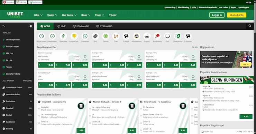Open the Topp 50 button on banner
Screen dimensions: 256x134
pyautogui.click(x=246, y=64)
